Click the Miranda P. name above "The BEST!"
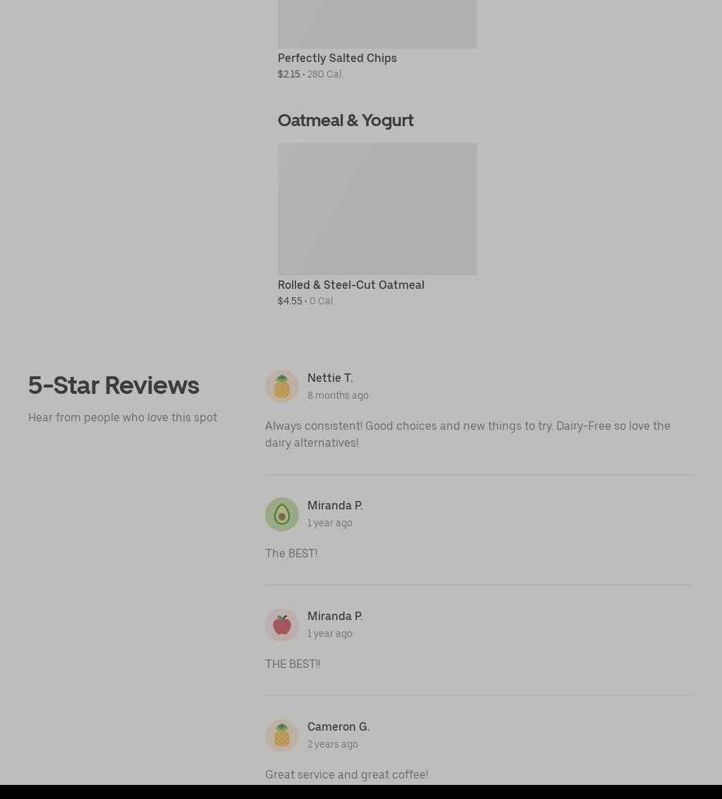The height and width of the screenshot is (799, 722). (335, 505)
